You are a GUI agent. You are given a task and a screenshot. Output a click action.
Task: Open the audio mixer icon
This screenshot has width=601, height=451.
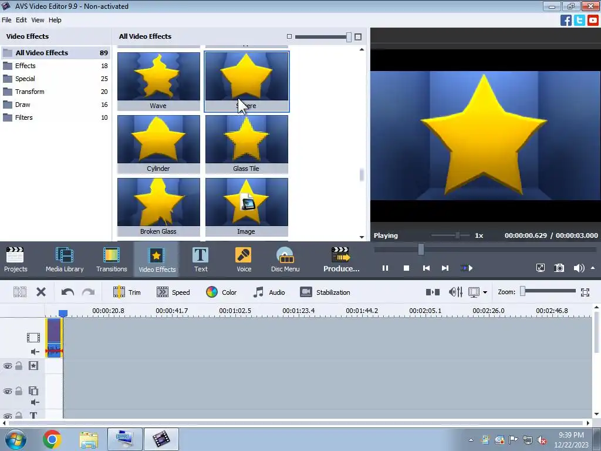pos(455,292)
